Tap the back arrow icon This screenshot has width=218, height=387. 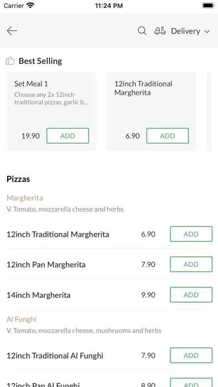pyautogui.click(x=12, y=31)
